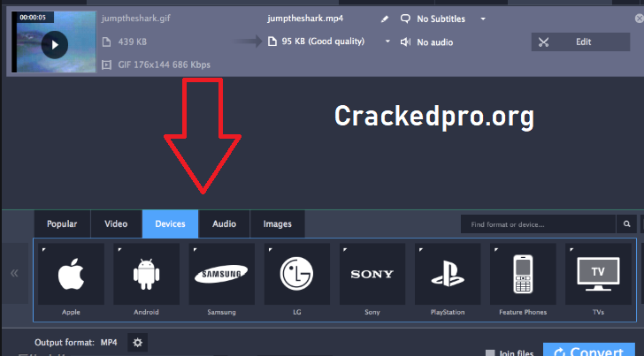Switch to the Popular tab
This screenshot has width=644, height=356.
pos(62,224)
